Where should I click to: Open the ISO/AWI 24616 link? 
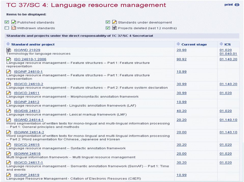point(27,154)
